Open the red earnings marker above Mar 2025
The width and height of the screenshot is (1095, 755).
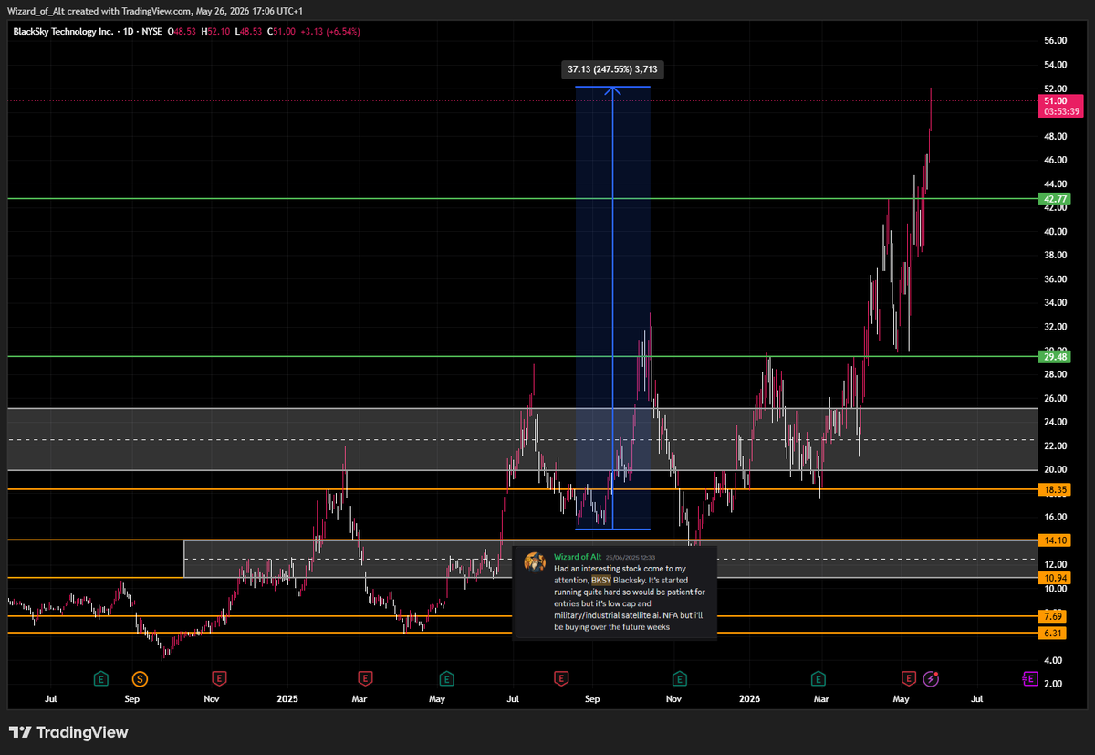(x=365, y=678)
